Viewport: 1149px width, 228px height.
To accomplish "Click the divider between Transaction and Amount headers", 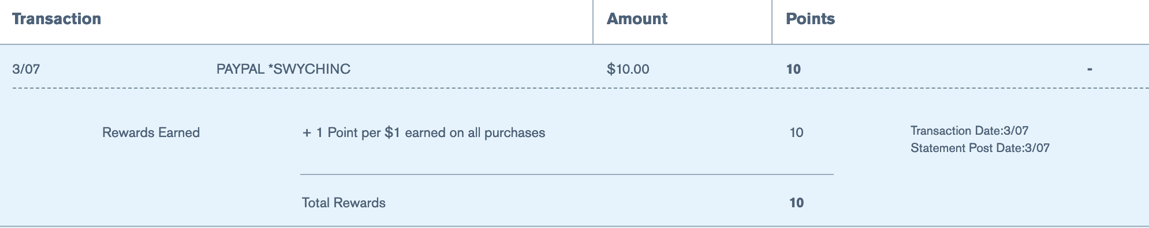I will (593, 22).
